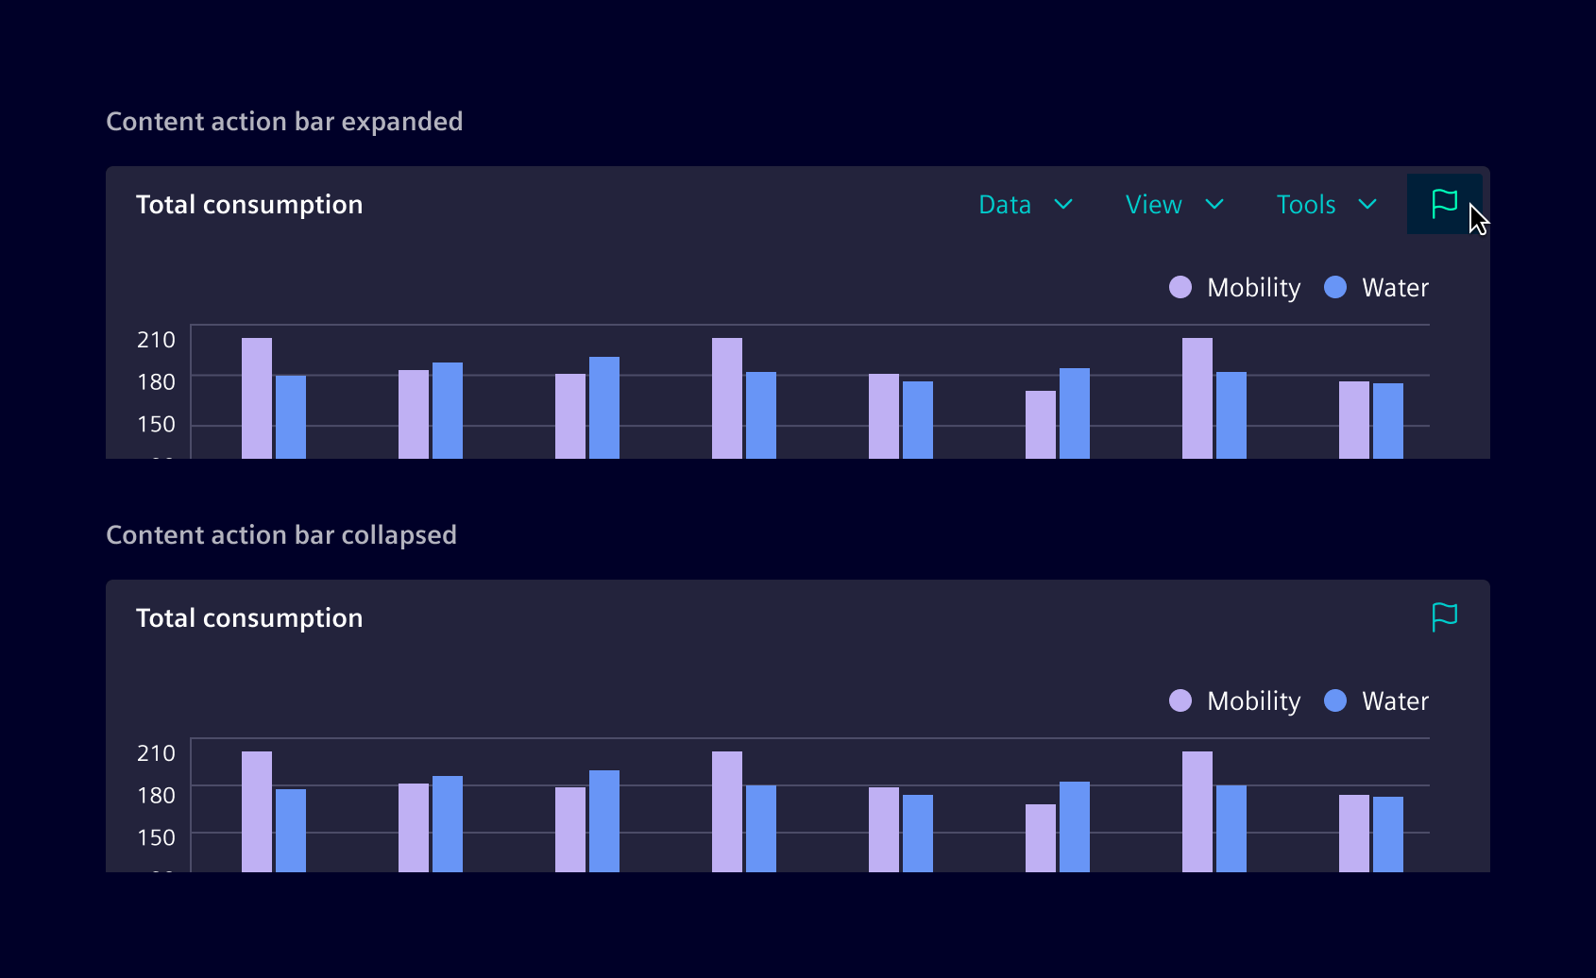This screenshot has height=978, width=1596.
Task: Select Data in the content action bar
Action: (1026, 204)
